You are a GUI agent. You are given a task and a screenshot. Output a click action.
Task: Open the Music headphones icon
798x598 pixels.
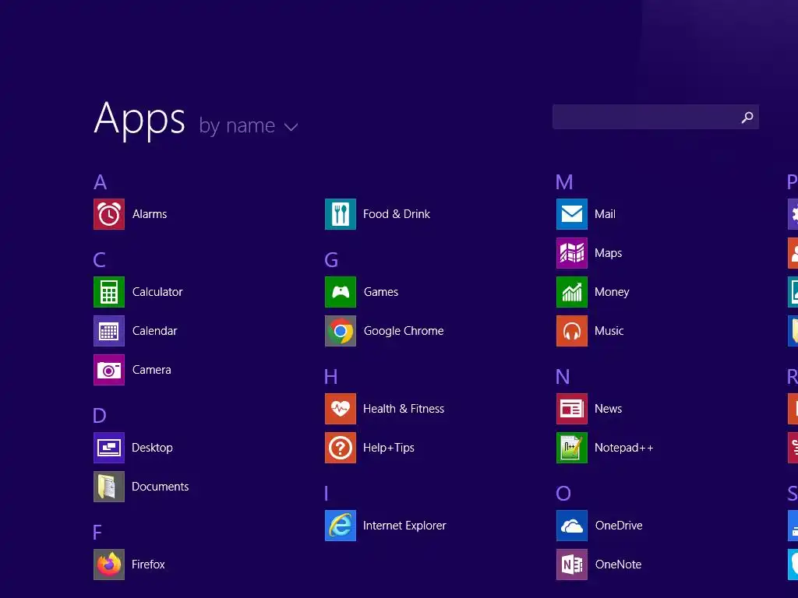(572, 331)
